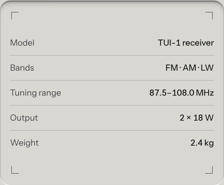The image size is (224, 185).
Task: Click the divider below the Bands row
Action: 112,80
